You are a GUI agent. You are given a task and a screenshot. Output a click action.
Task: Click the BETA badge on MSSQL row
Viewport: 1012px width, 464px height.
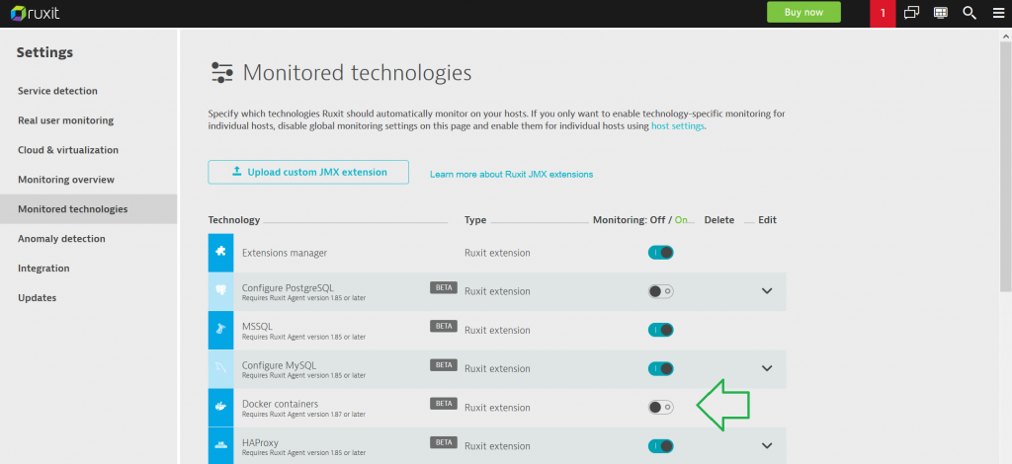[x=444, y=326]
